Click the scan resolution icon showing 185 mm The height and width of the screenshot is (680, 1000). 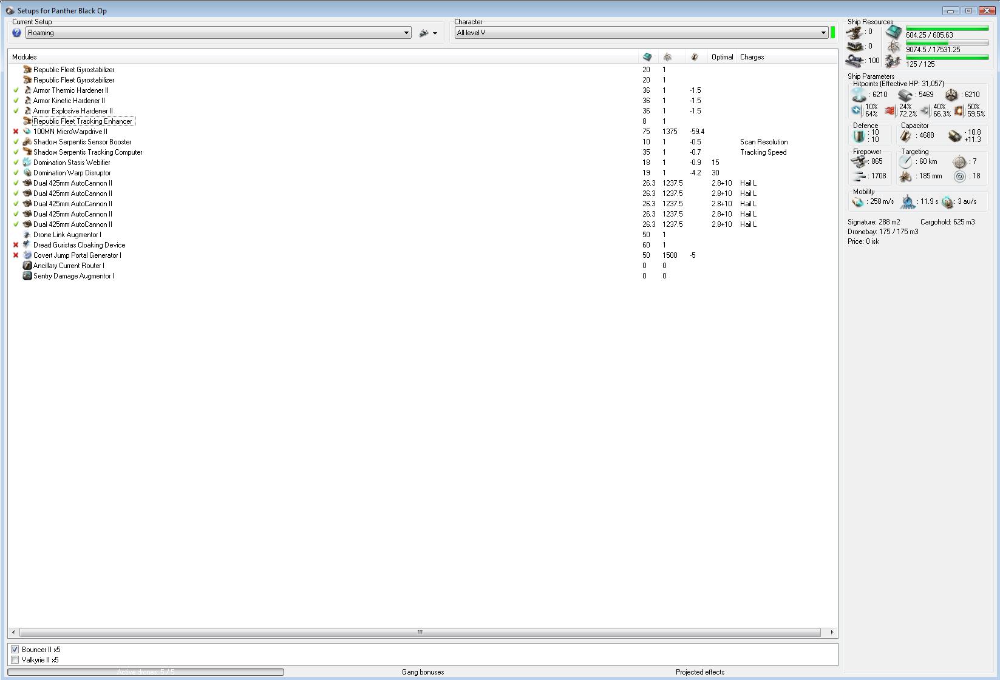pyautogui.click(x=905, y=177)
